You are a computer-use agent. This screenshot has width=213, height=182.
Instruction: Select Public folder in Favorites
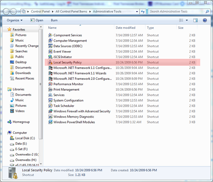(x=17, y=57)
